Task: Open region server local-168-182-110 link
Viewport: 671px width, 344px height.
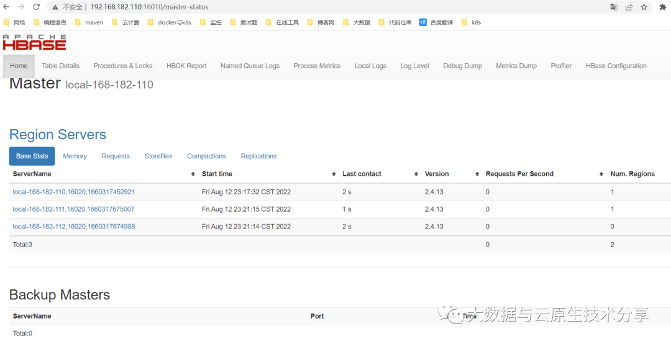Action: tap(74, 192)
